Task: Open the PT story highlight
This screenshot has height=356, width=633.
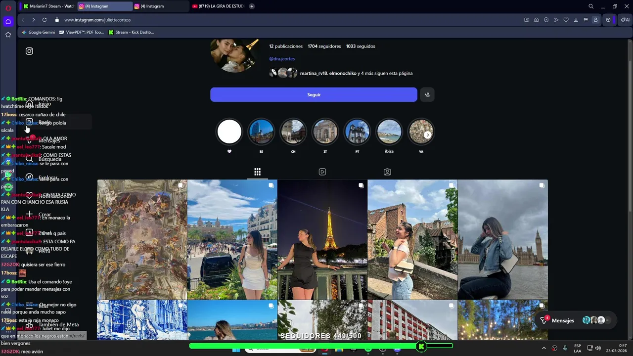Action: (357, 132)
